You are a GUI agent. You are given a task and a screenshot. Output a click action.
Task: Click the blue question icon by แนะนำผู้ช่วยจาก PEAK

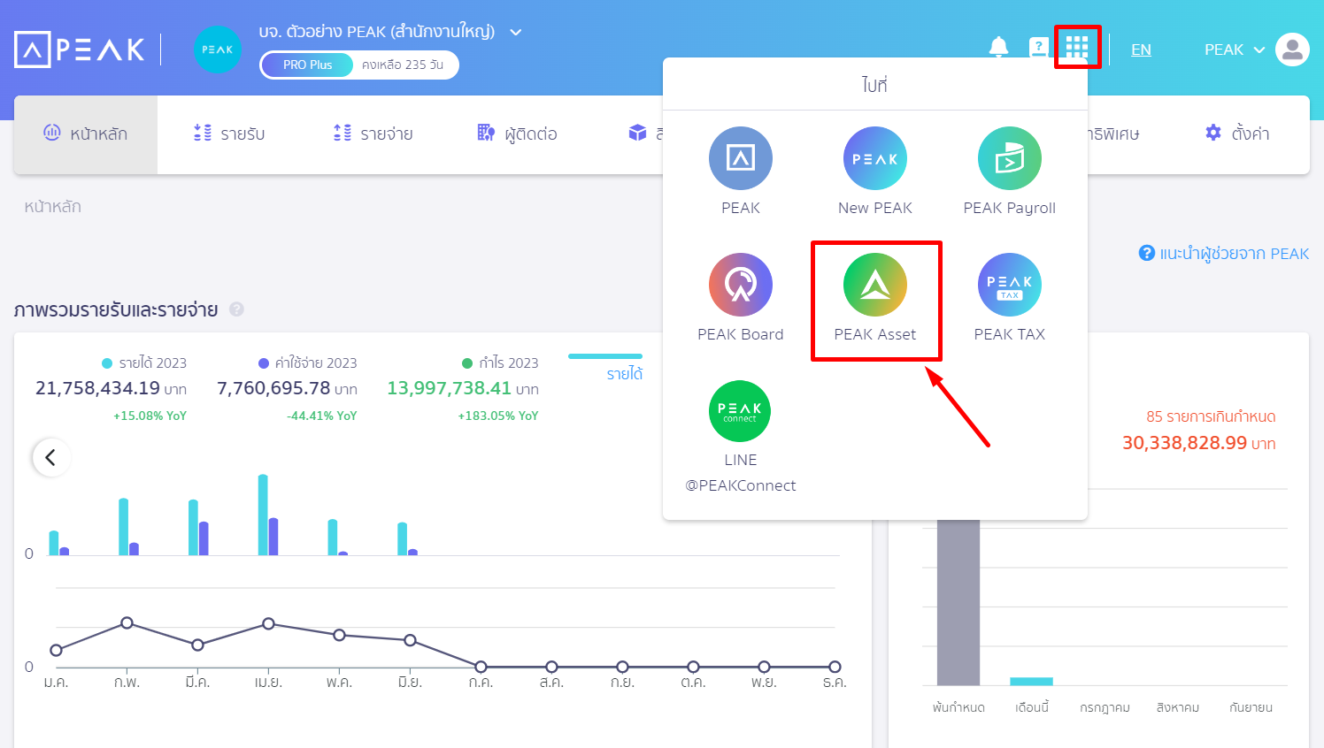point(1147,253)
